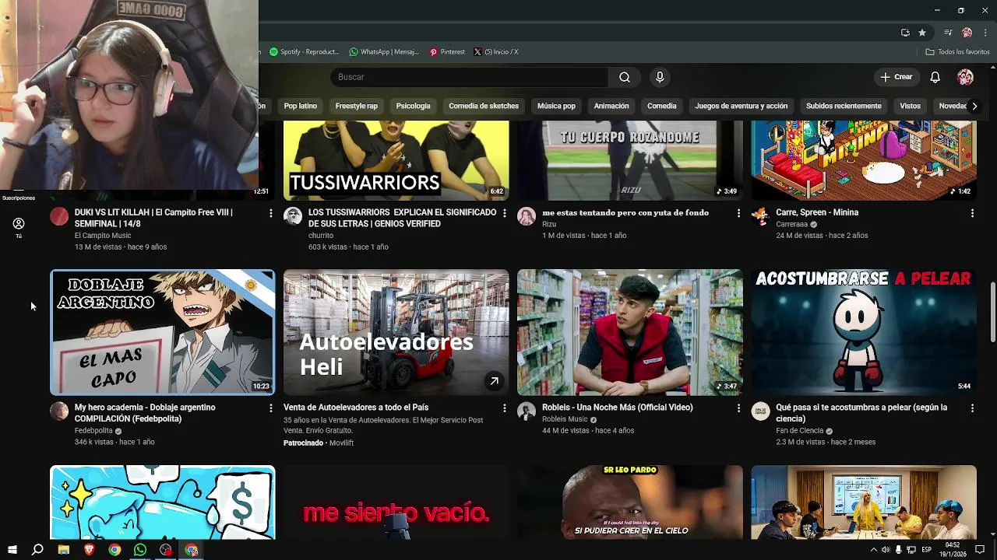This screenshot has width=997, height=560.
Task: Play the Acostumbrarse a pelear thumbnail
Action: (864, 332)
